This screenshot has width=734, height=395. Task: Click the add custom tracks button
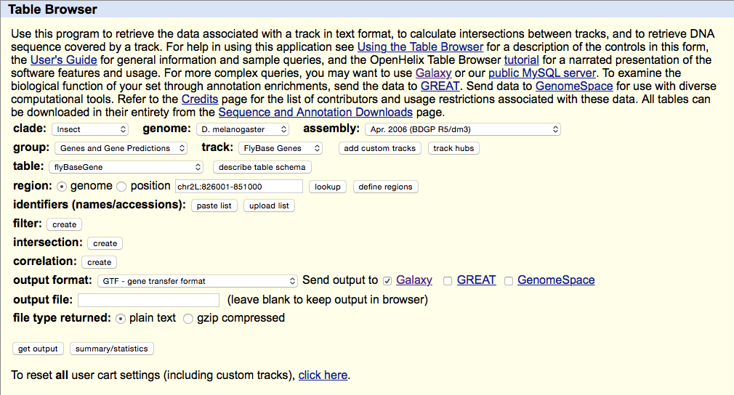(x=380, y=148)
